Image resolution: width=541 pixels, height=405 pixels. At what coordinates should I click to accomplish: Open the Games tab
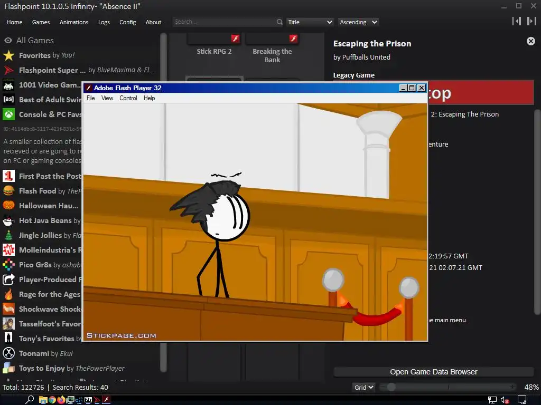pyautogui.click(x=41, y=22)
